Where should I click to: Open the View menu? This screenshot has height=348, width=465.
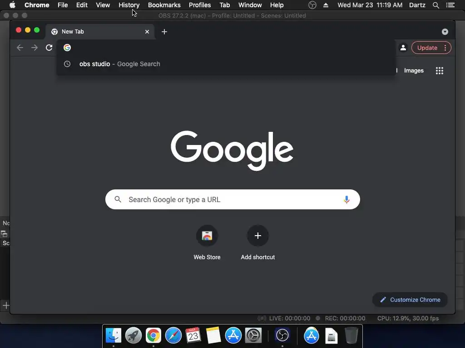click(x=103, y=5)
